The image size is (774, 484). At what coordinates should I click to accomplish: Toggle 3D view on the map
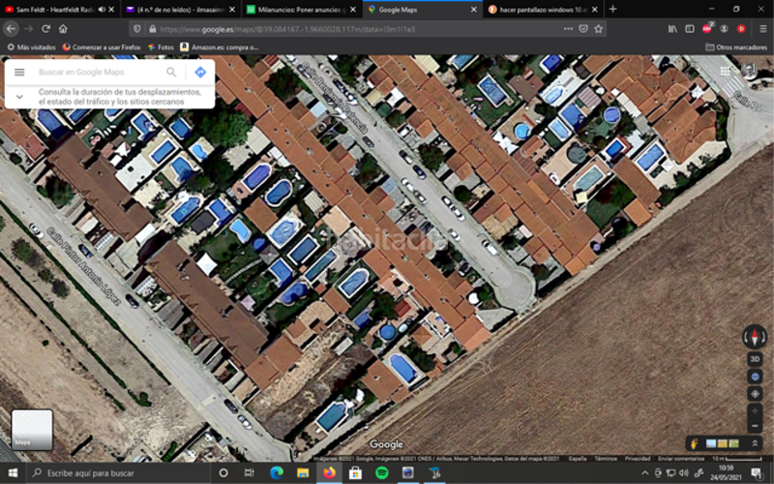pyautogui.click(x=755, y=358)
